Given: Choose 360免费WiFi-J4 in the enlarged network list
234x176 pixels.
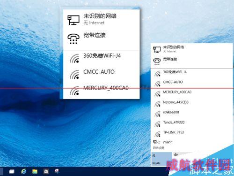Looking at the screenshot, I should 101,58.
